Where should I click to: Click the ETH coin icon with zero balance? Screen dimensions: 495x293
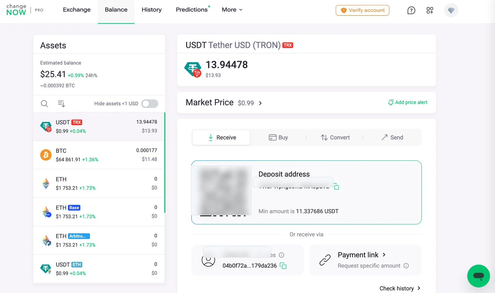coord(46,183)
